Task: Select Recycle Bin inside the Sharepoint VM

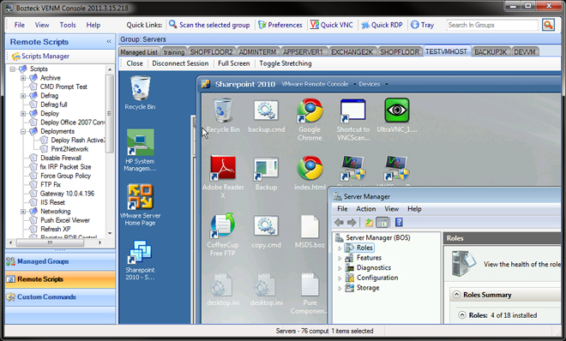Action: tap(223, 116)
